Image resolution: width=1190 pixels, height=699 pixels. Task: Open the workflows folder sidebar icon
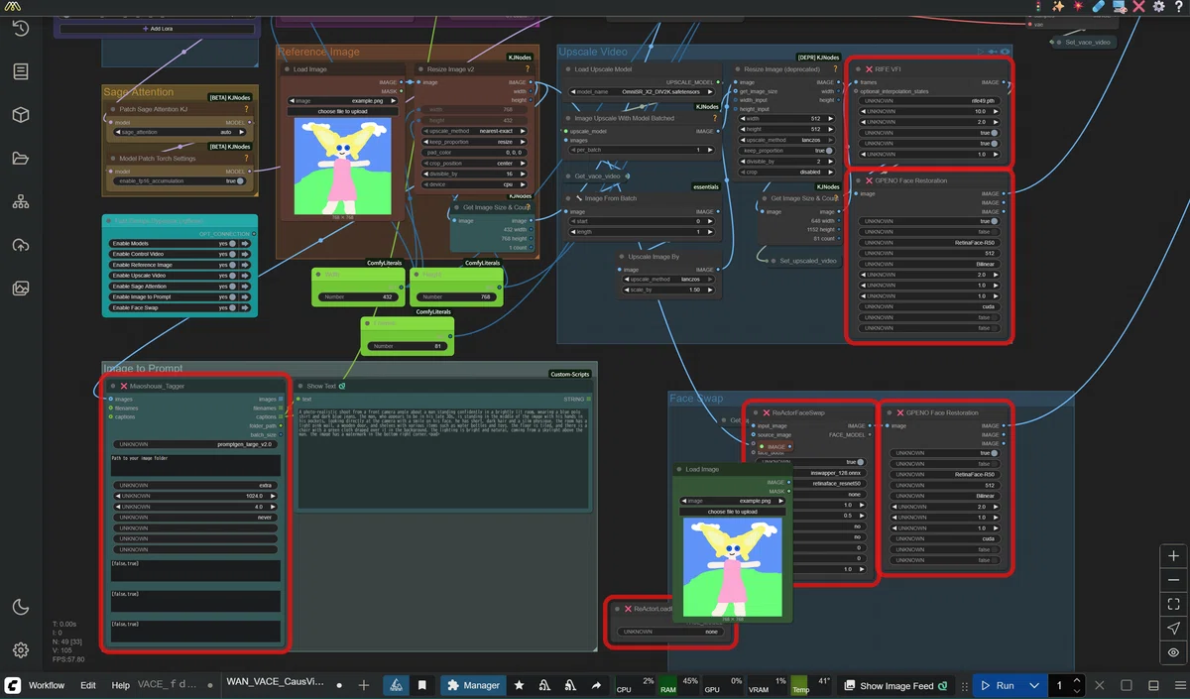coord(20,159)
